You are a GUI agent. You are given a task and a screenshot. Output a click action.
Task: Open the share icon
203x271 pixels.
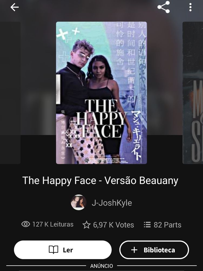tap(164, 7)
